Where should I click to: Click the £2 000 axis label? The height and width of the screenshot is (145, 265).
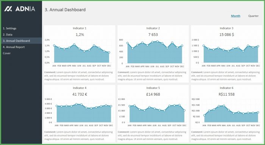pos(122,99)
